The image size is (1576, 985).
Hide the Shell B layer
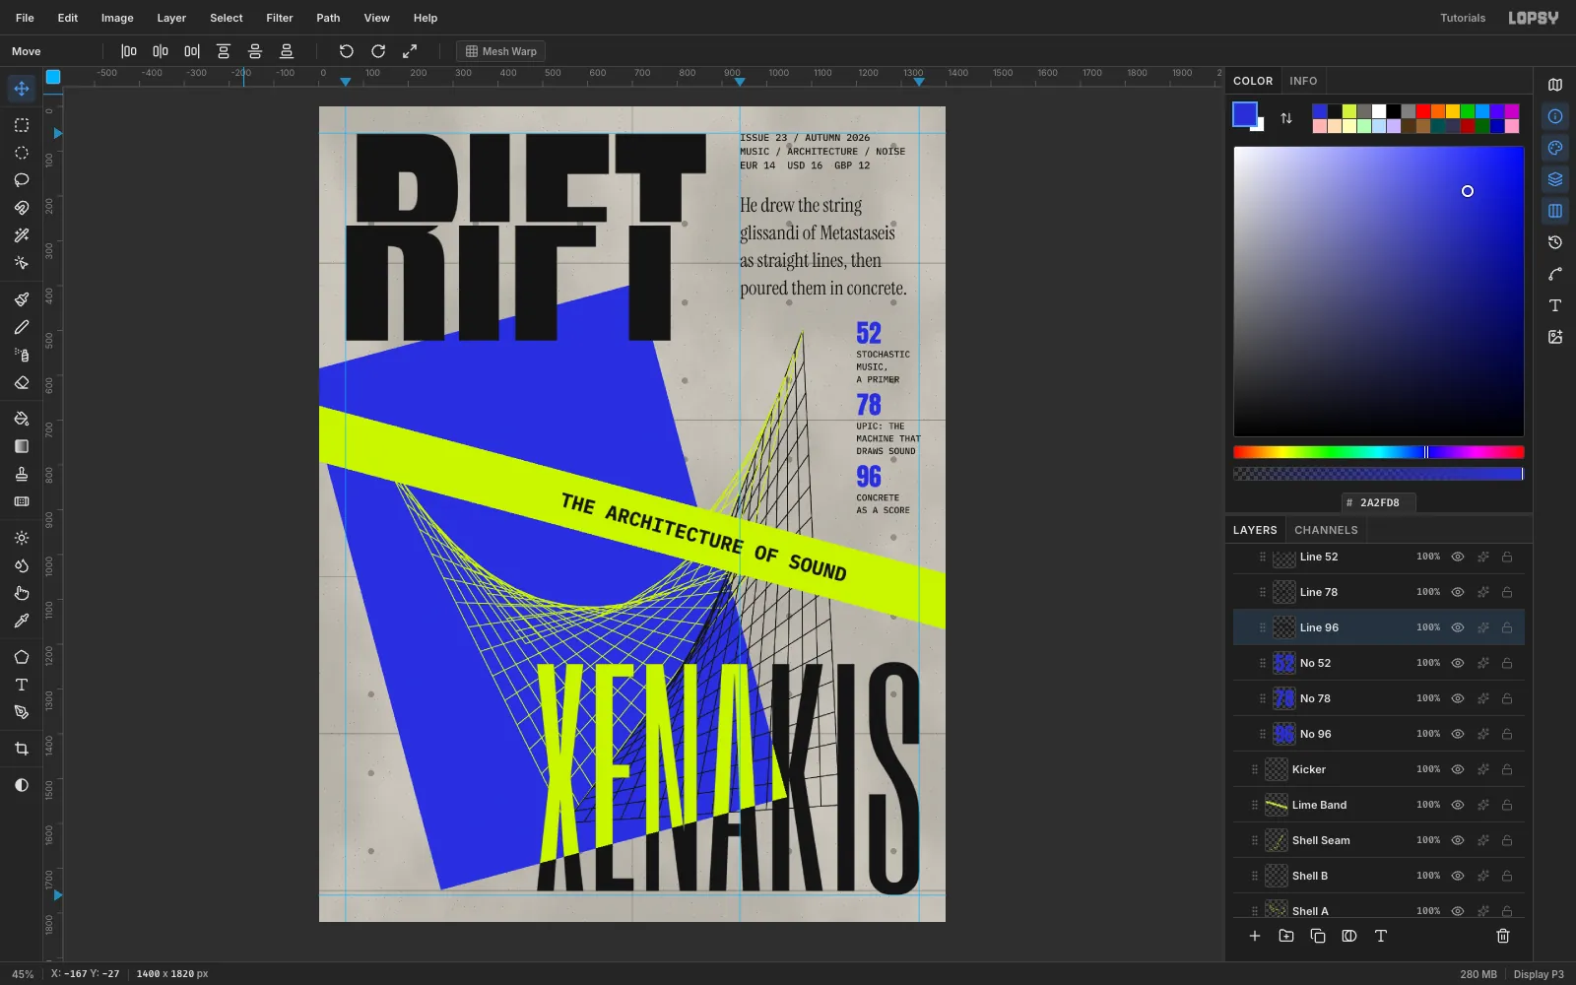(1458, 876)
